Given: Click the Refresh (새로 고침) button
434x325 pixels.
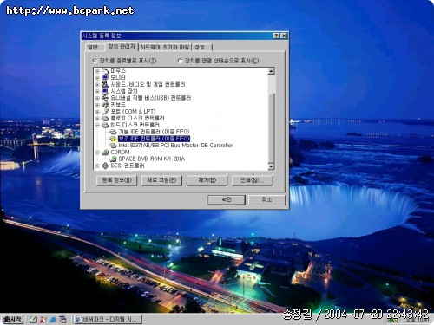Looking at the screenshot, I should 161,180.
